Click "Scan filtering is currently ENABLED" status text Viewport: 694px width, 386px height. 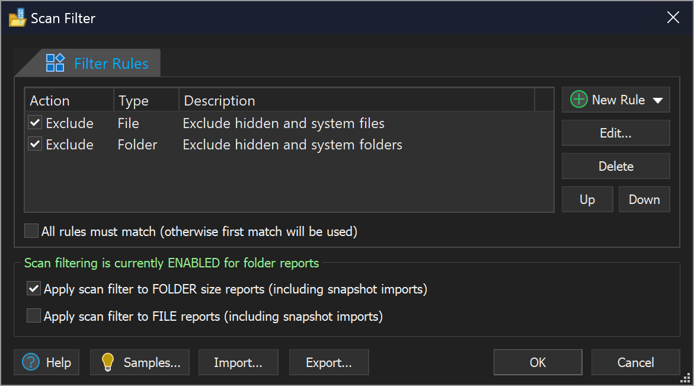pos(171,263)
